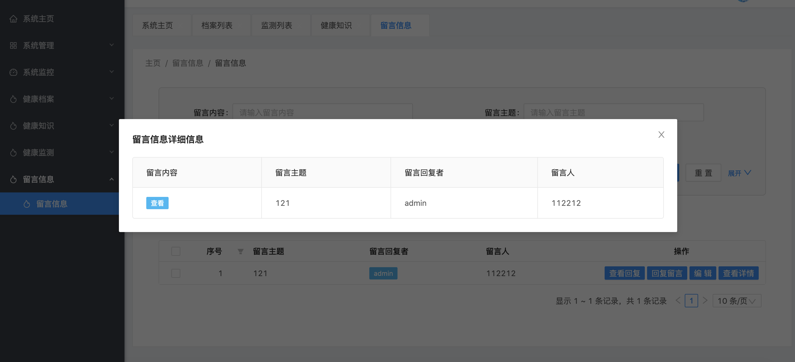Expand the 展开 advanced search options
This screenshot has width=795, height=362.
[x=739, y=173]
